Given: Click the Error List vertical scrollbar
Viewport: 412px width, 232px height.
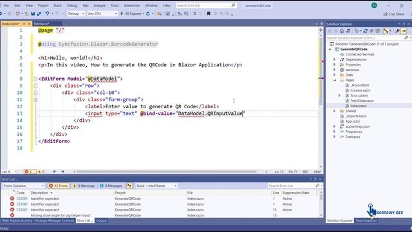Looking at the screenshot, I should point(321,204).
